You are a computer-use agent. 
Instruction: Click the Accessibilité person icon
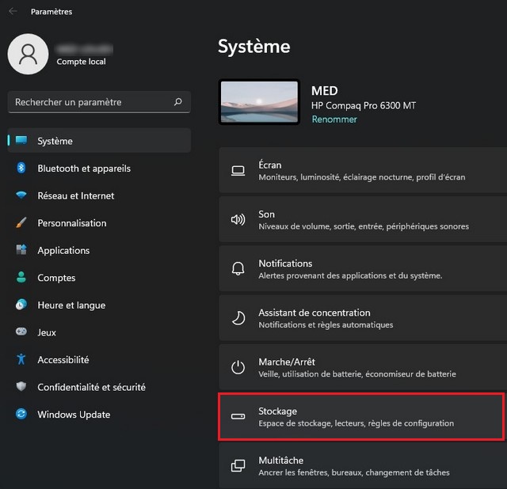(21, 360)
